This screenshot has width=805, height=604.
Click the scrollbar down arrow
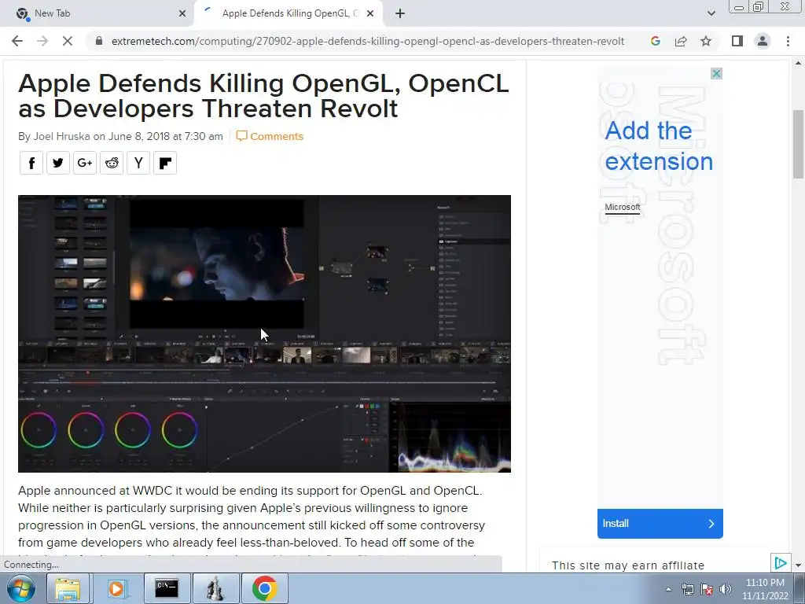click(x=798, y=565)
